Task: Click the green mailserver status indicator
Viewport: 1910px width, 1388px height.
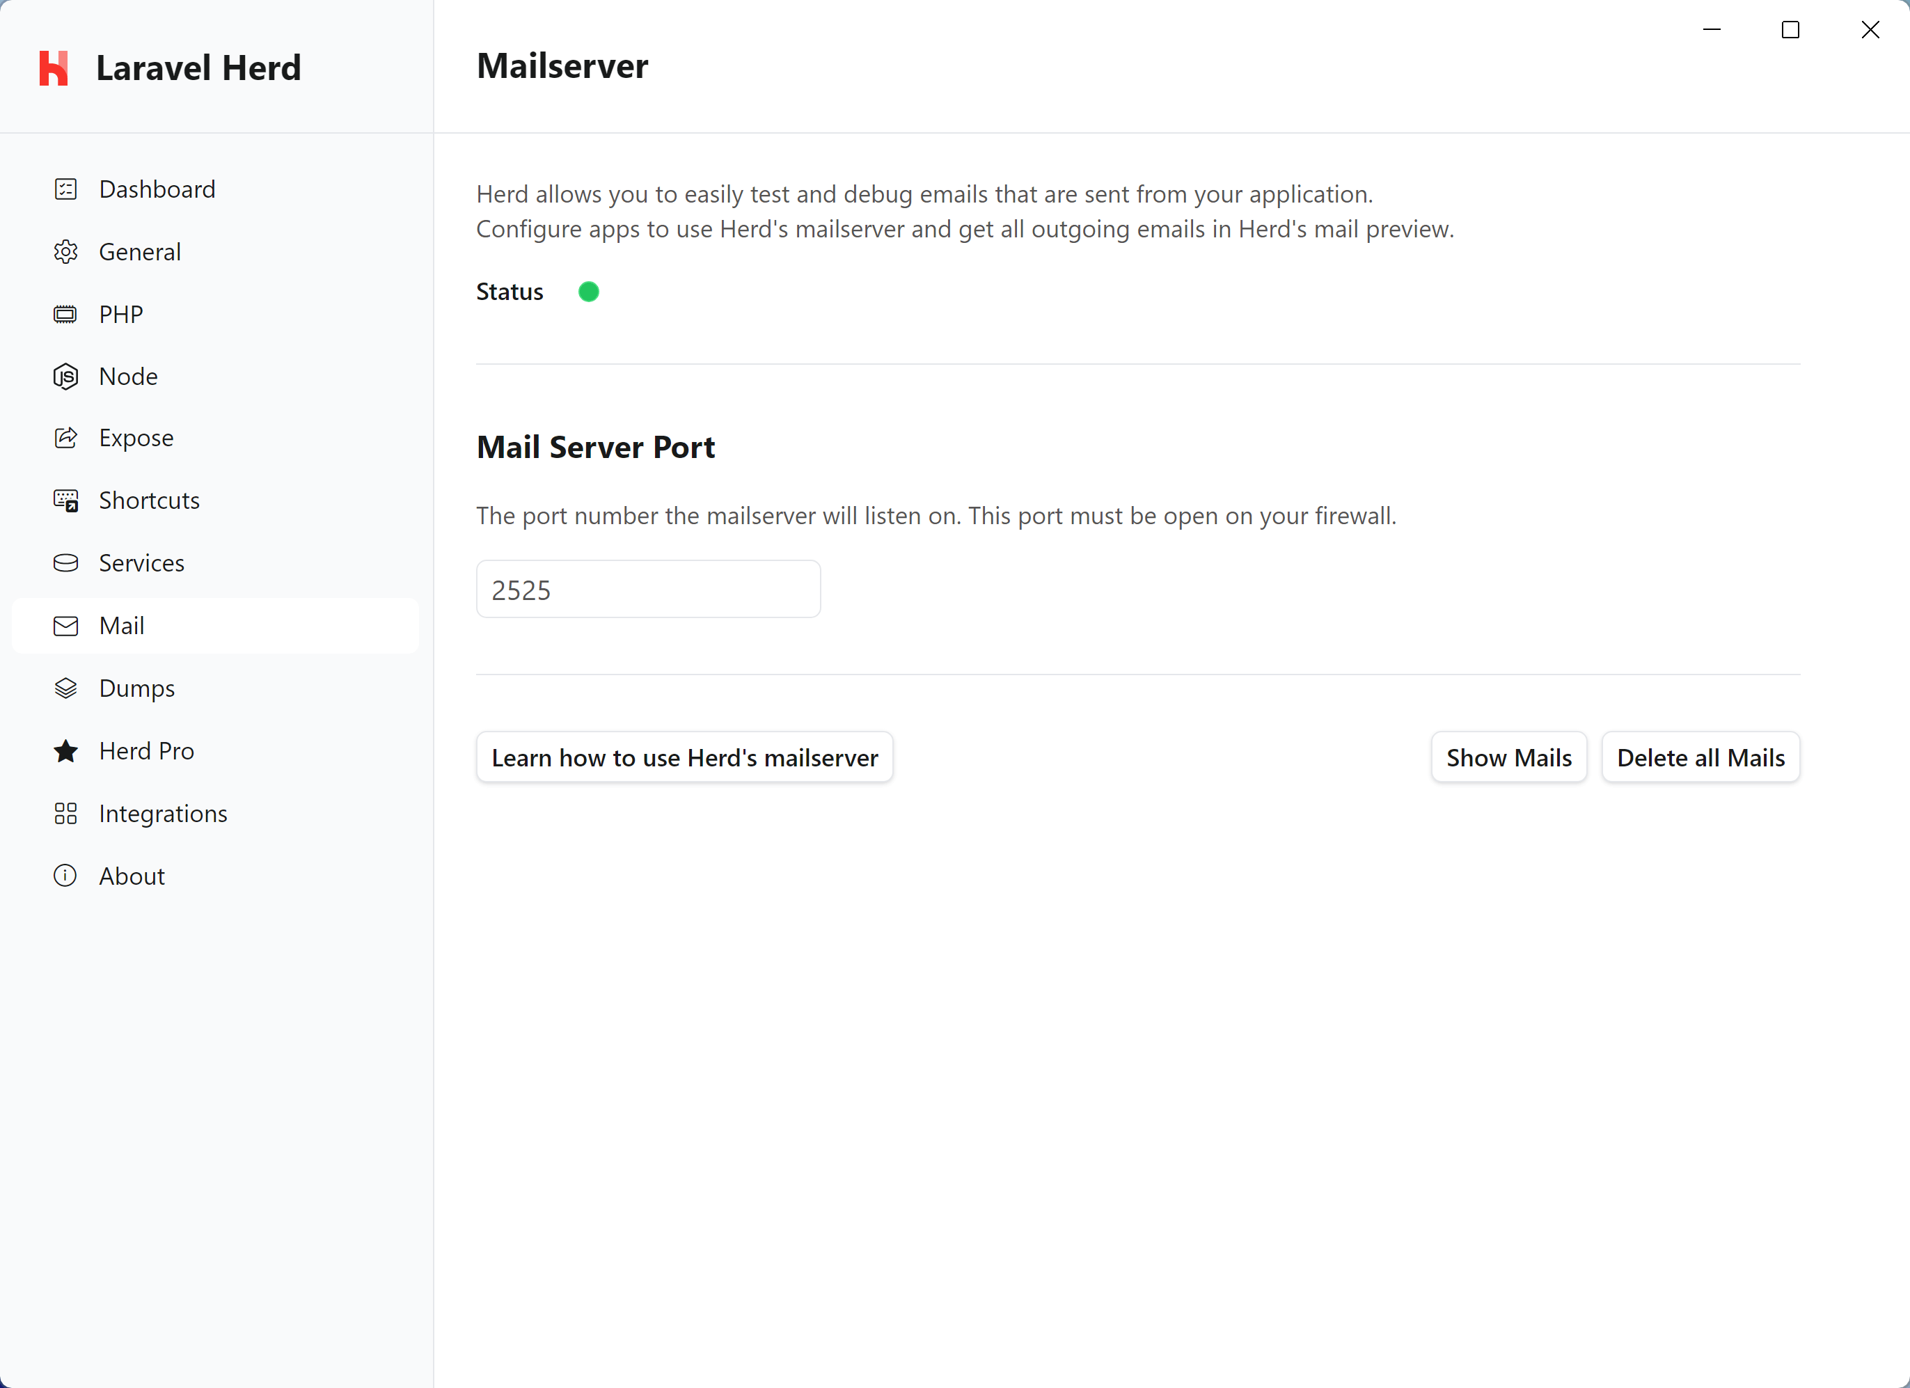Action: [589, 290]
